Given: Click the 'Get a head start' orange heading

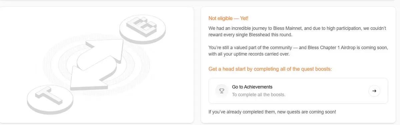Looking at the screenshot, I should 270,69.
